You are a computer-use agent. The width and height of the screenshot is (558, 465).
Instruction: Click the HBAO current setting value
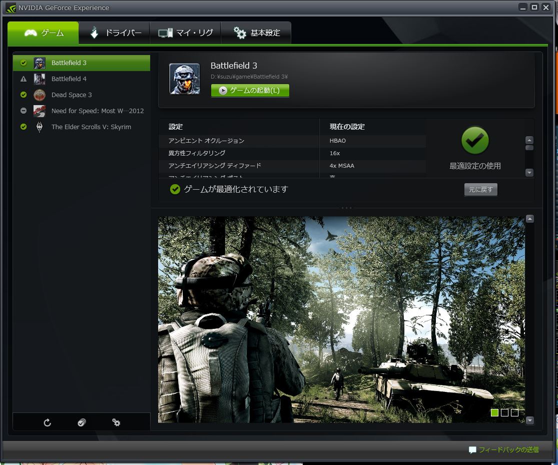[x=338, y=141]
